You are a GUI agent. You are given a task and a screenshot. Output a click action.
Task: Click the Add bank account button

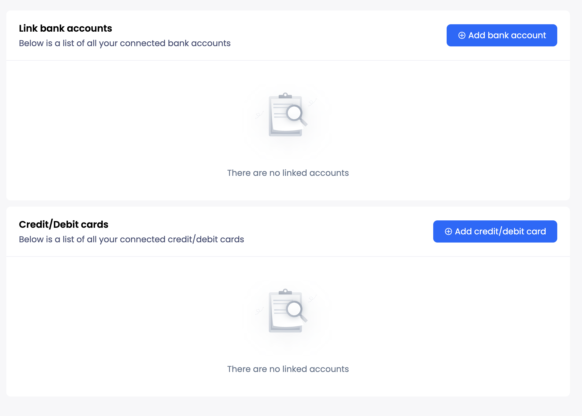pos(501,35)
